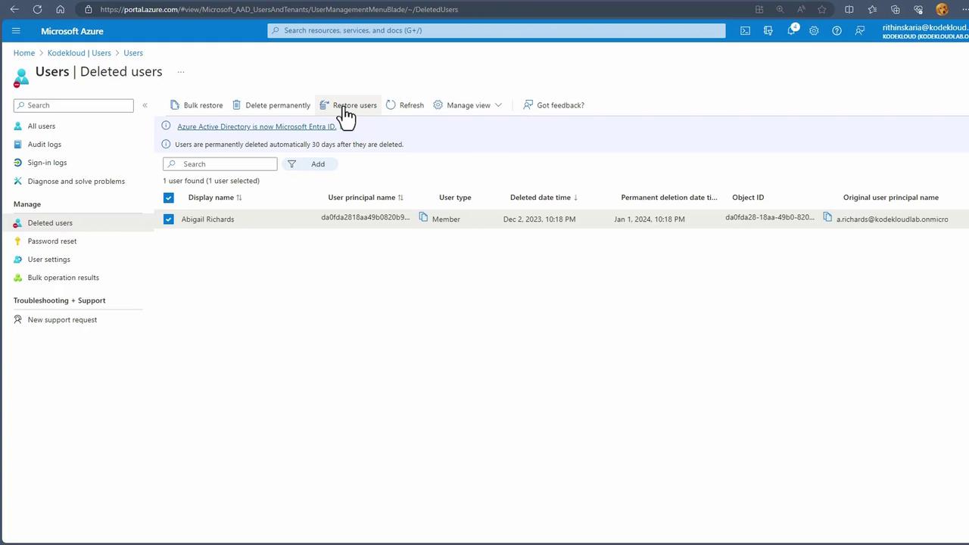
Task: Click the filter funnel icon
Action: [x=291, y=164]
